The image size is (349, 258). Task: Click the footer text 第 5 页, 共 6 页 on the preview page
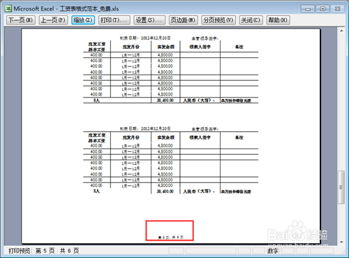point(171,238)
